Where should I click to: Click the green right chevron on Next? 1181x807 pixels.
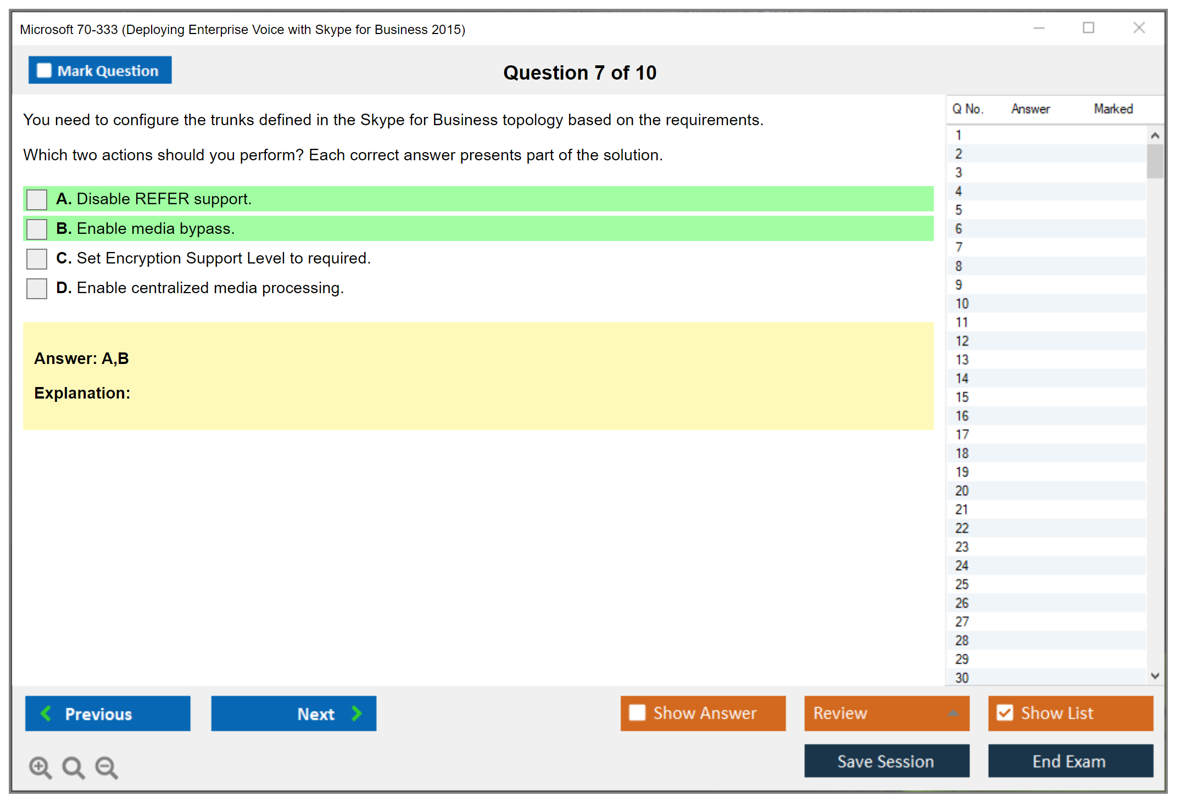click(x=356, y=713)
